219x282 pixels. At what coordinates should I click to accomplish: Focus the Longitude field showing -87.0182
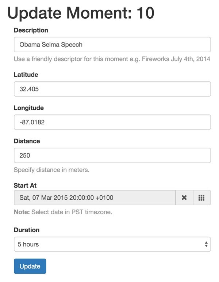pyautogui.click(x=112, y=122)
